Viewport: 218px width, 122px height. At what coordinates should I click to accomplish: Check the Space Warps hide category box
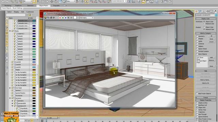pos(197,49)
